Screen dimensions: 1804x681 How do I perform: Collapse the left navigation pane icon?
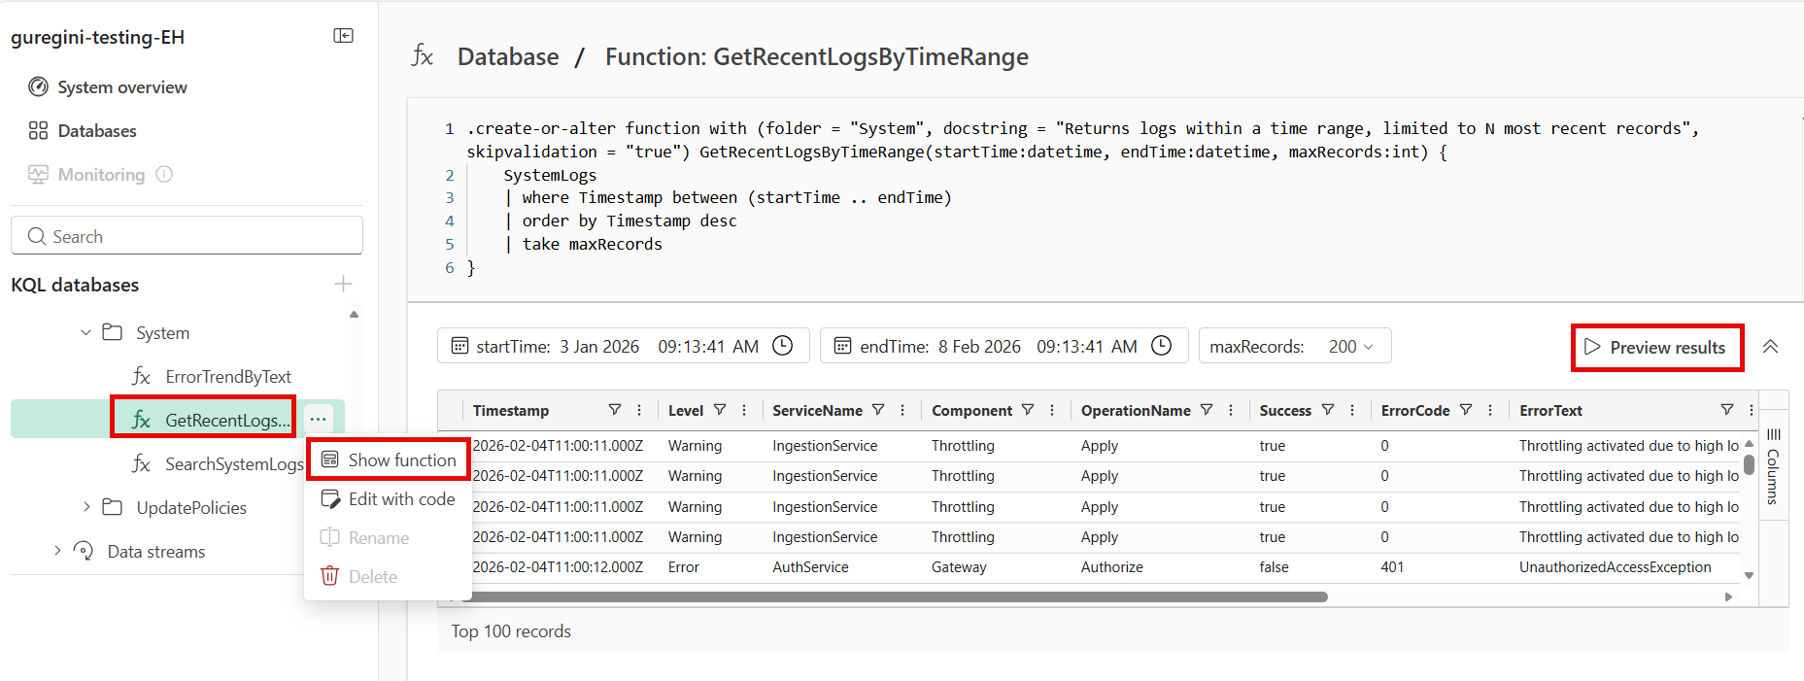[x=343, y=36]
